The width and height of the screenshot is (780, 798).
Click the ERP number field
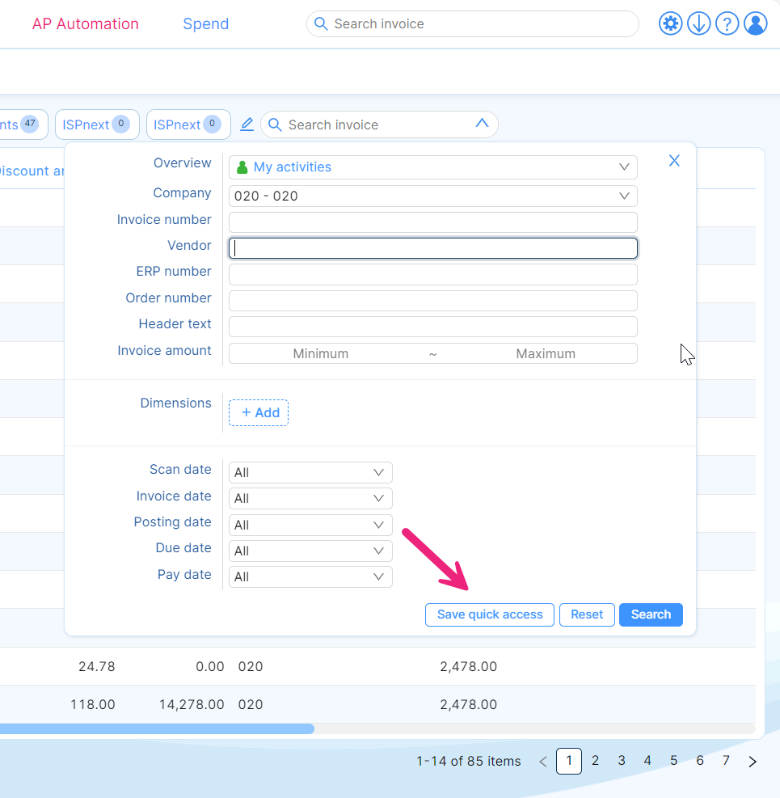coord(433,274)
